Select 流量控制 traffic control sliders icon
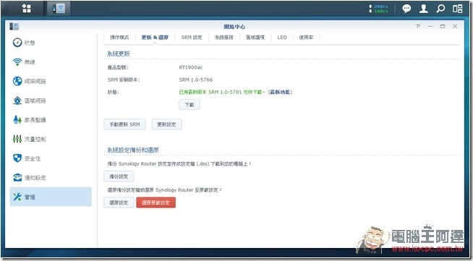 [x=17, y=139]
